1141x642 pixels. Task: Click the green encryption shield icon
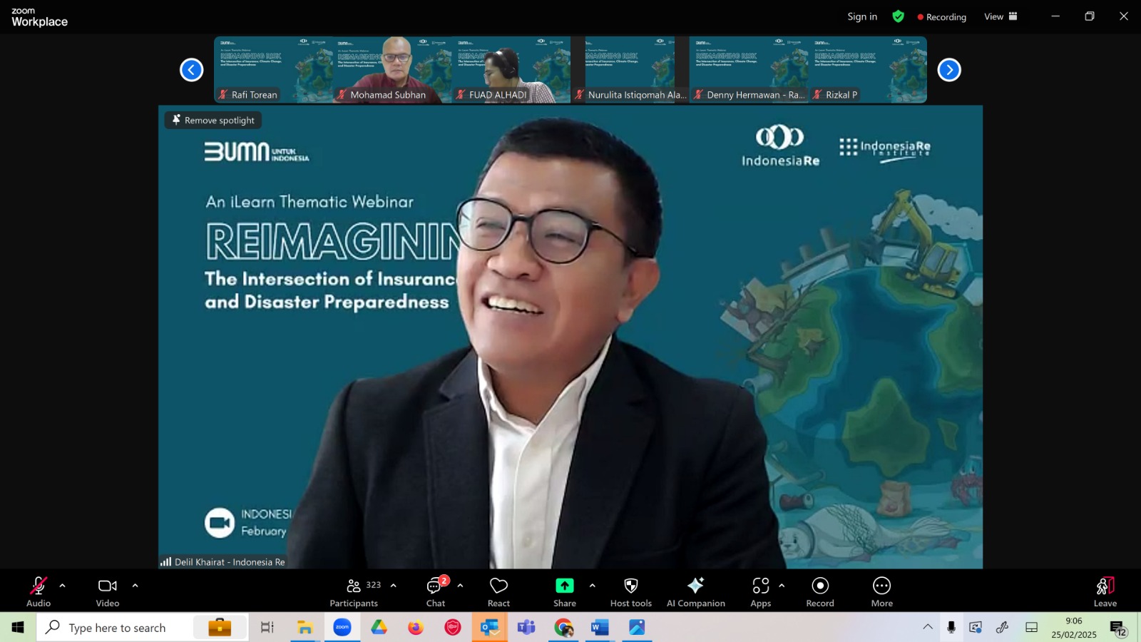tap(899, 16)
